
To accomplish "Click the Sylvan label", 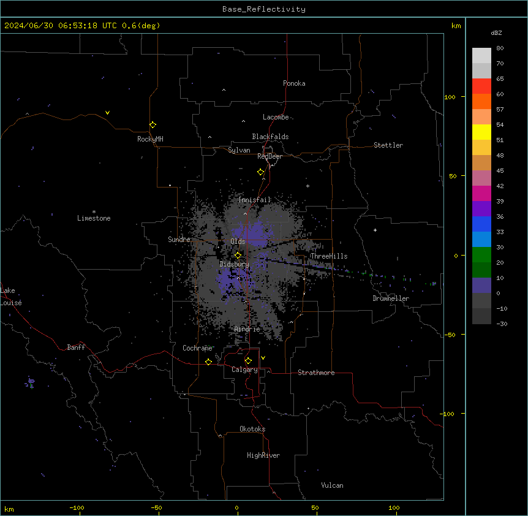I will [239, 150].
